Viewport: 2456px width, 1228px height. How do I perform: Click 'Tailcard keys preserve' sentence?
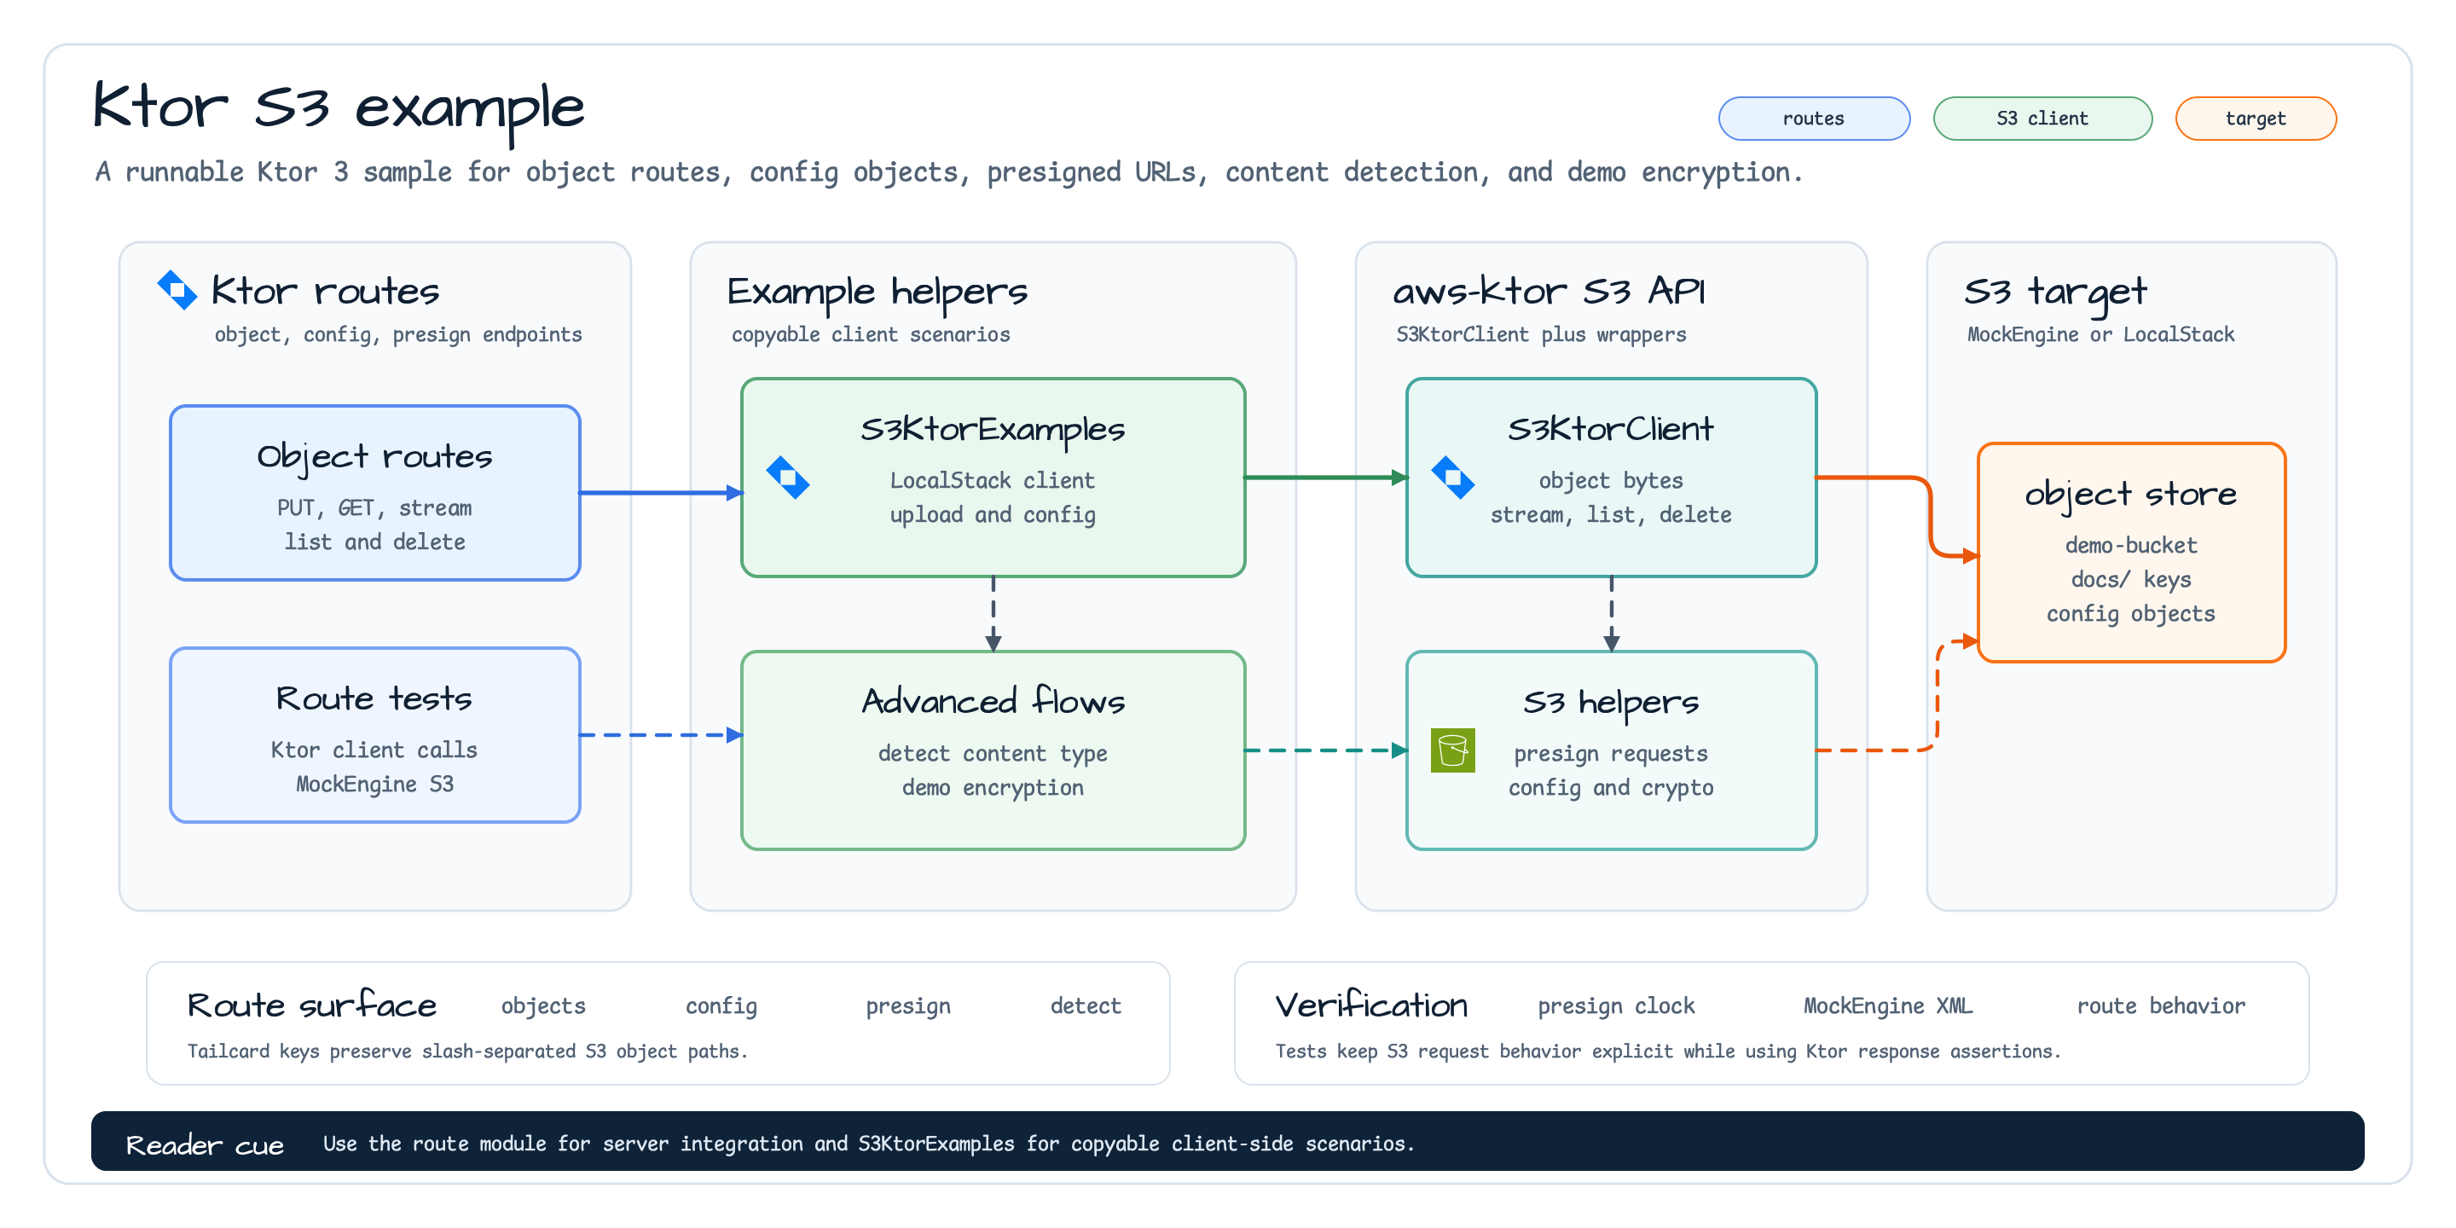(x=467, y=1051)
